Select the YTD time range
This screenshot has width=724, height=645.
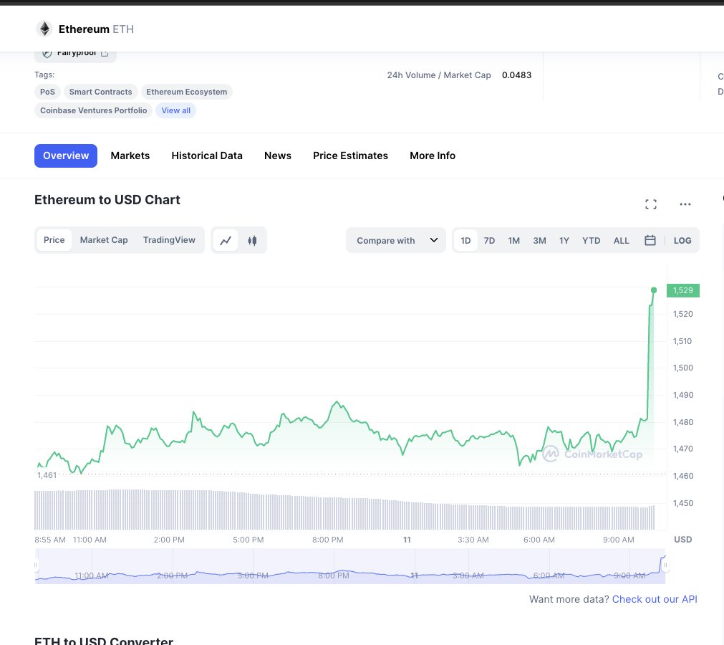(x=591, y=241)
